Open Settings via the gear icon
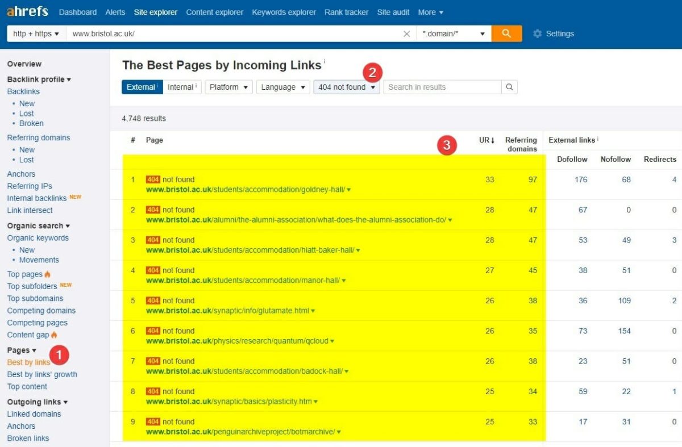682x447 pixels. click(x=538, y=34)
